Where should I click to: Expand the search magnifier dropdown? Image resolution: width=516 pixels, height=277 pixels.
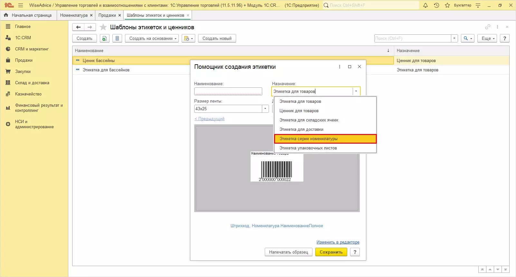click(x=468, y=39)
